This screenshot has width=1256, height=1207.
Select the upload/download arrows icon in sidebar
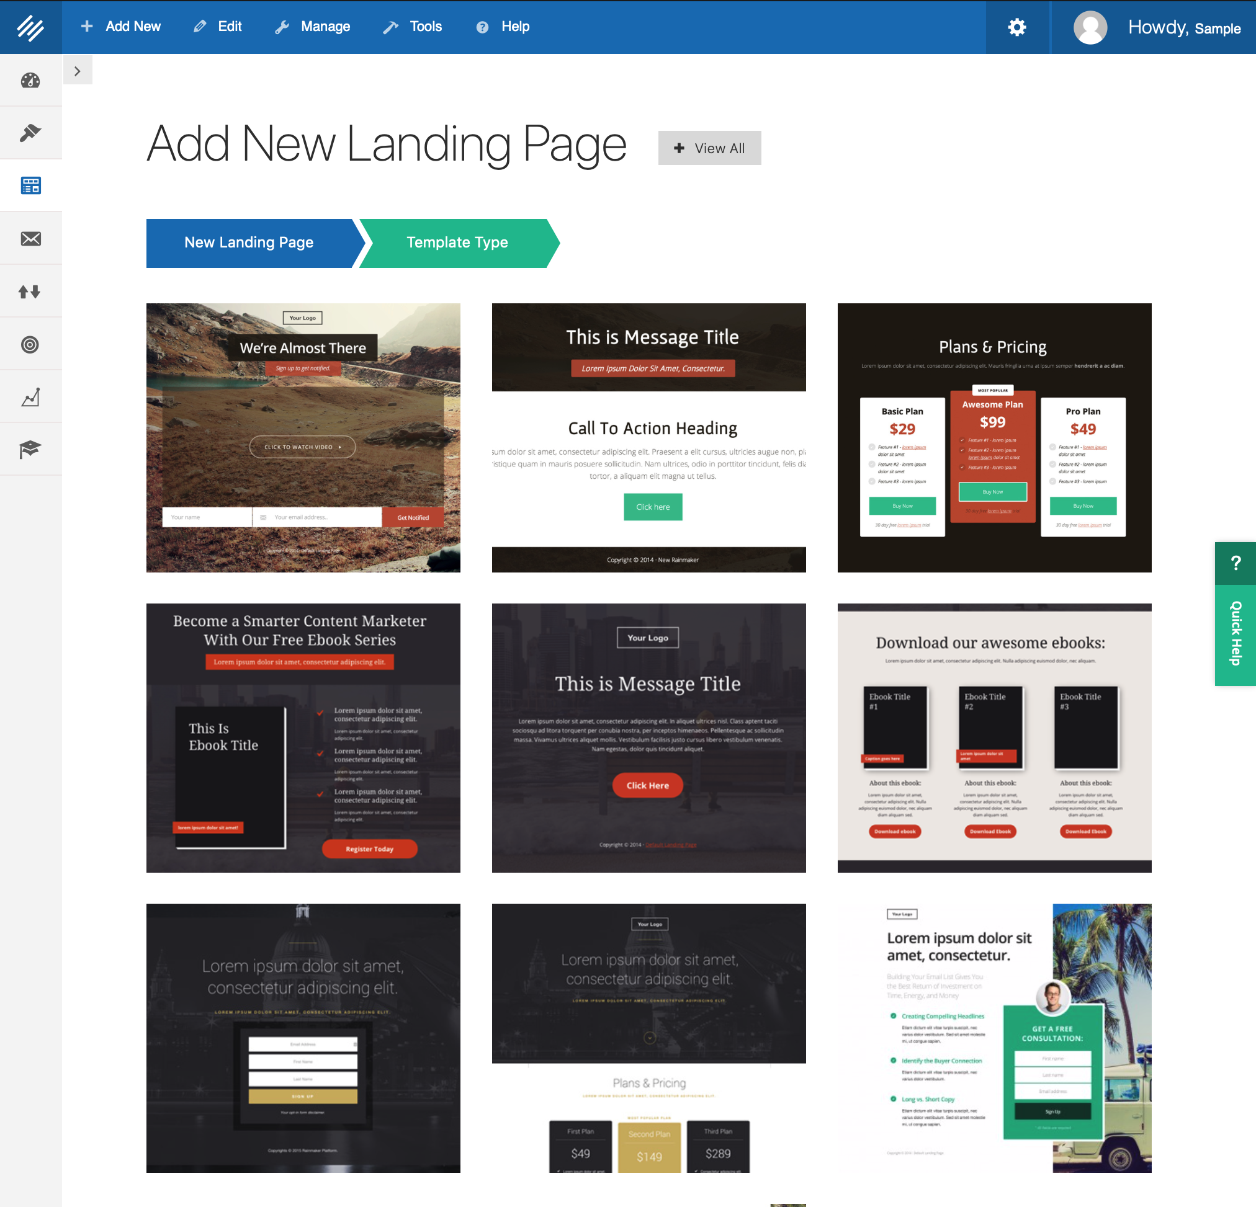[30, 290]
